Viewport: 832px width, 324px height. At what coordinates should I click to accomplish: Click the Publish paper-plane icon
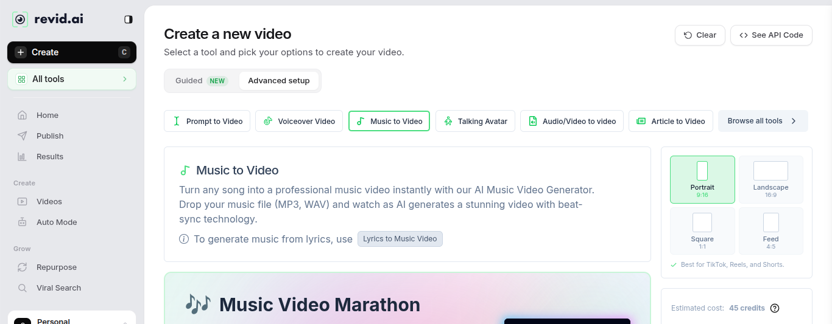tap(22, 136)
